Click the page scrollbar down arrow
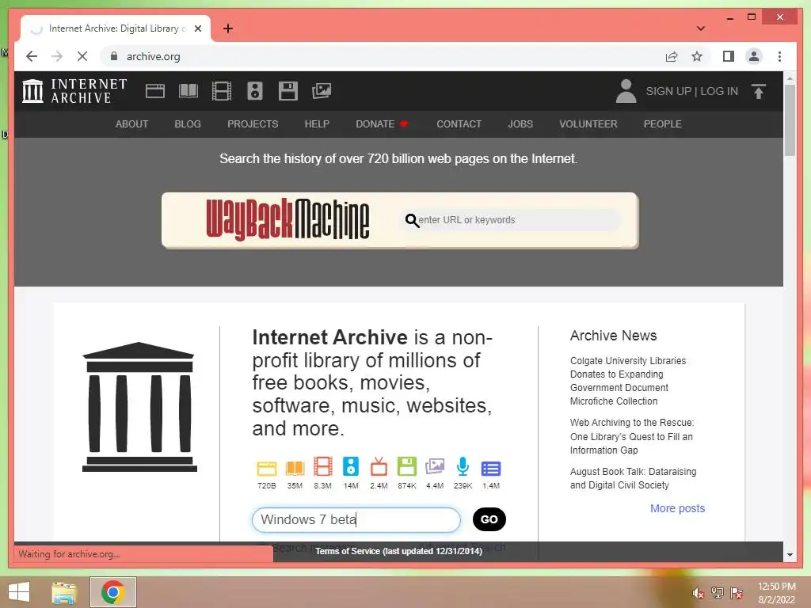The width and height of the screenshot is (811, 608). [x=790, y=554]
